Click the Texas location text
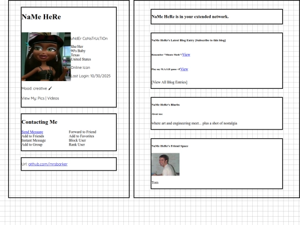 coord(75,55)
